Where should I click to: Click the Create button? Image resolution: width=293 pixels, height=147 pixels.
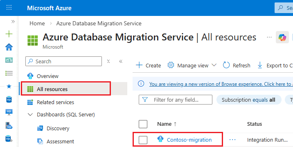click(x=149, y=65)
